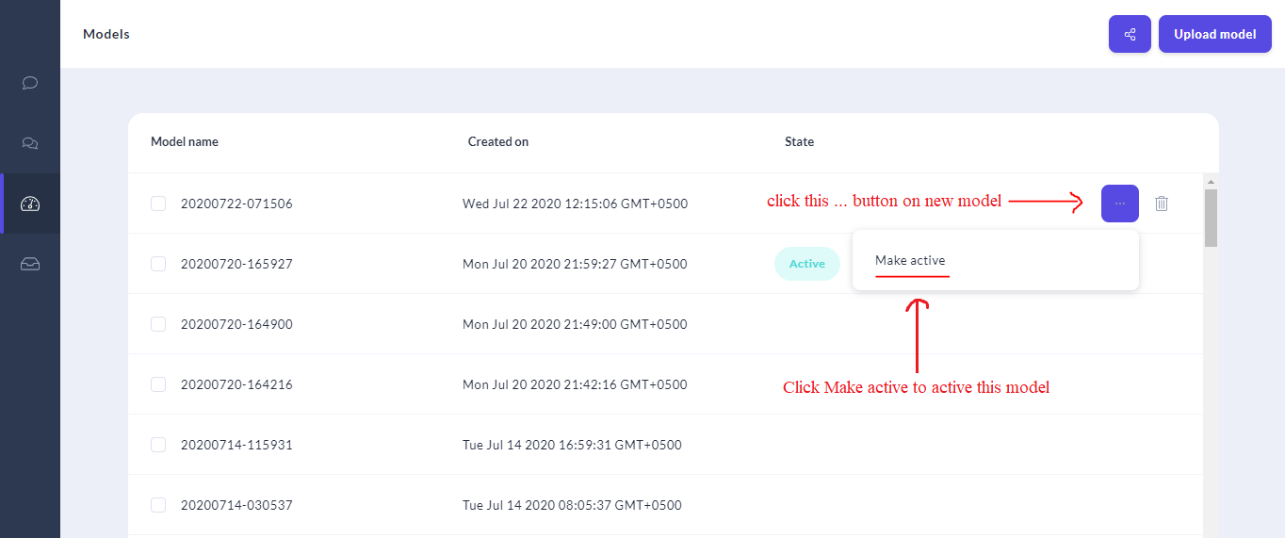The width and height of the screenshot is (1285, 538).
Task: Select checkbox for model 20200720-165927
Action: 158,264
